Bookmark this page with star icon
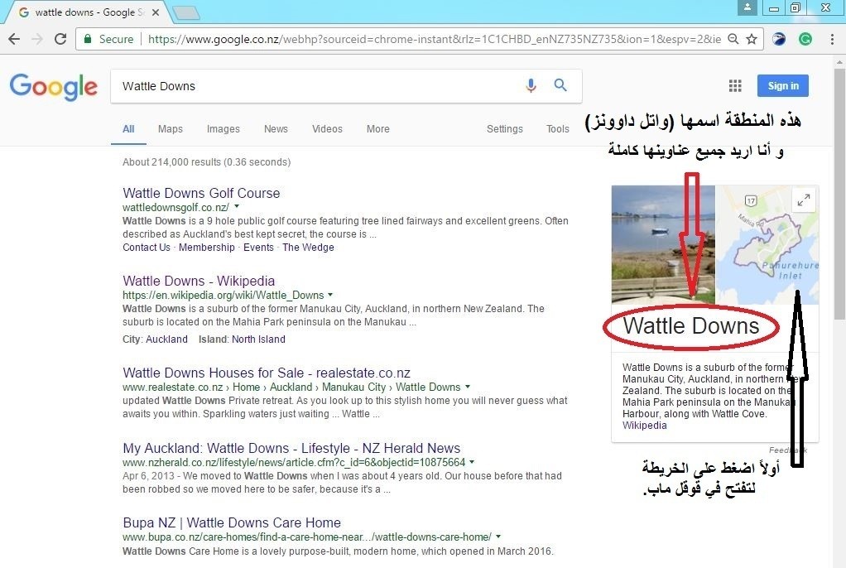The width and height of the screenshot is (846, 568). click(x=751, y=39)
